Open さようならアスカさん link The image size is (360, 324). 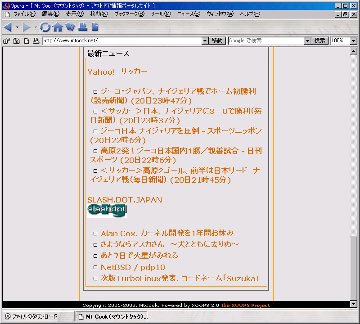pos(170,244)
